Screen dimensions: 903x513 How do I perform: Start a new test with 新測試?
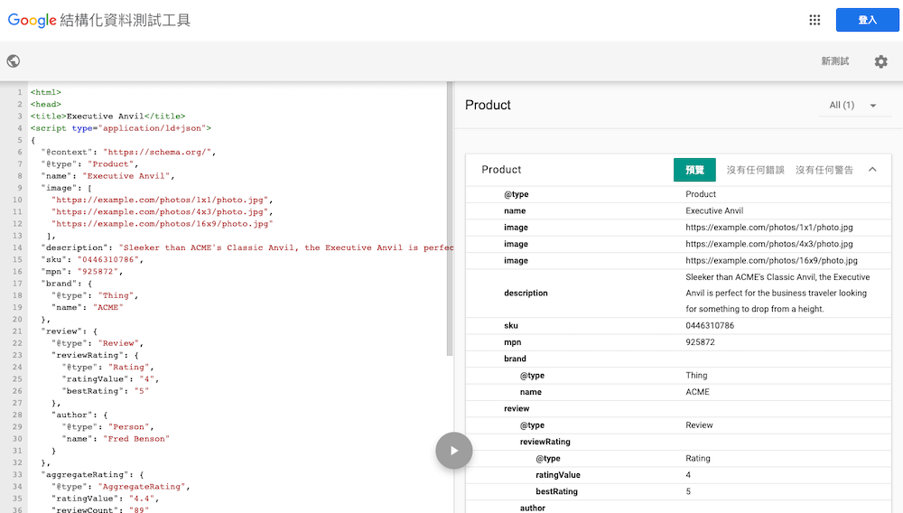click(x=835, y=61)
